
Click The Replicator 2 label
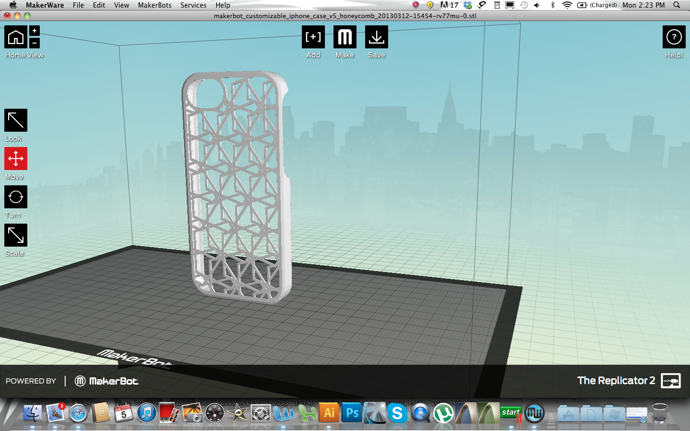616,381
